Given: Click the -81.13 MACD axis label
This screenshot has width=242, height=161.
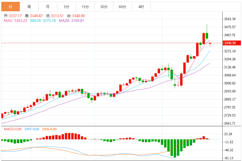Looking at the screenshot, I should 229,158.
